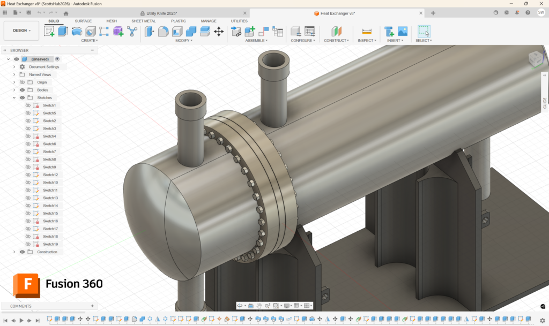Select the Move/Copy arrows tool
Viewport: 549px width, 326px height.
tap(219, 32)
